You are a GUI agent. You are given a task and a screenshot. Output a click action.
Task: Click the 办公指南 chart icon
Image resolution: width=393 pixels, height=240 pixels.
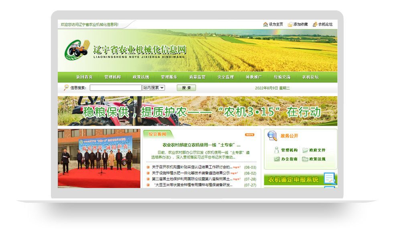pyautogui.click(x=277, y=159)
